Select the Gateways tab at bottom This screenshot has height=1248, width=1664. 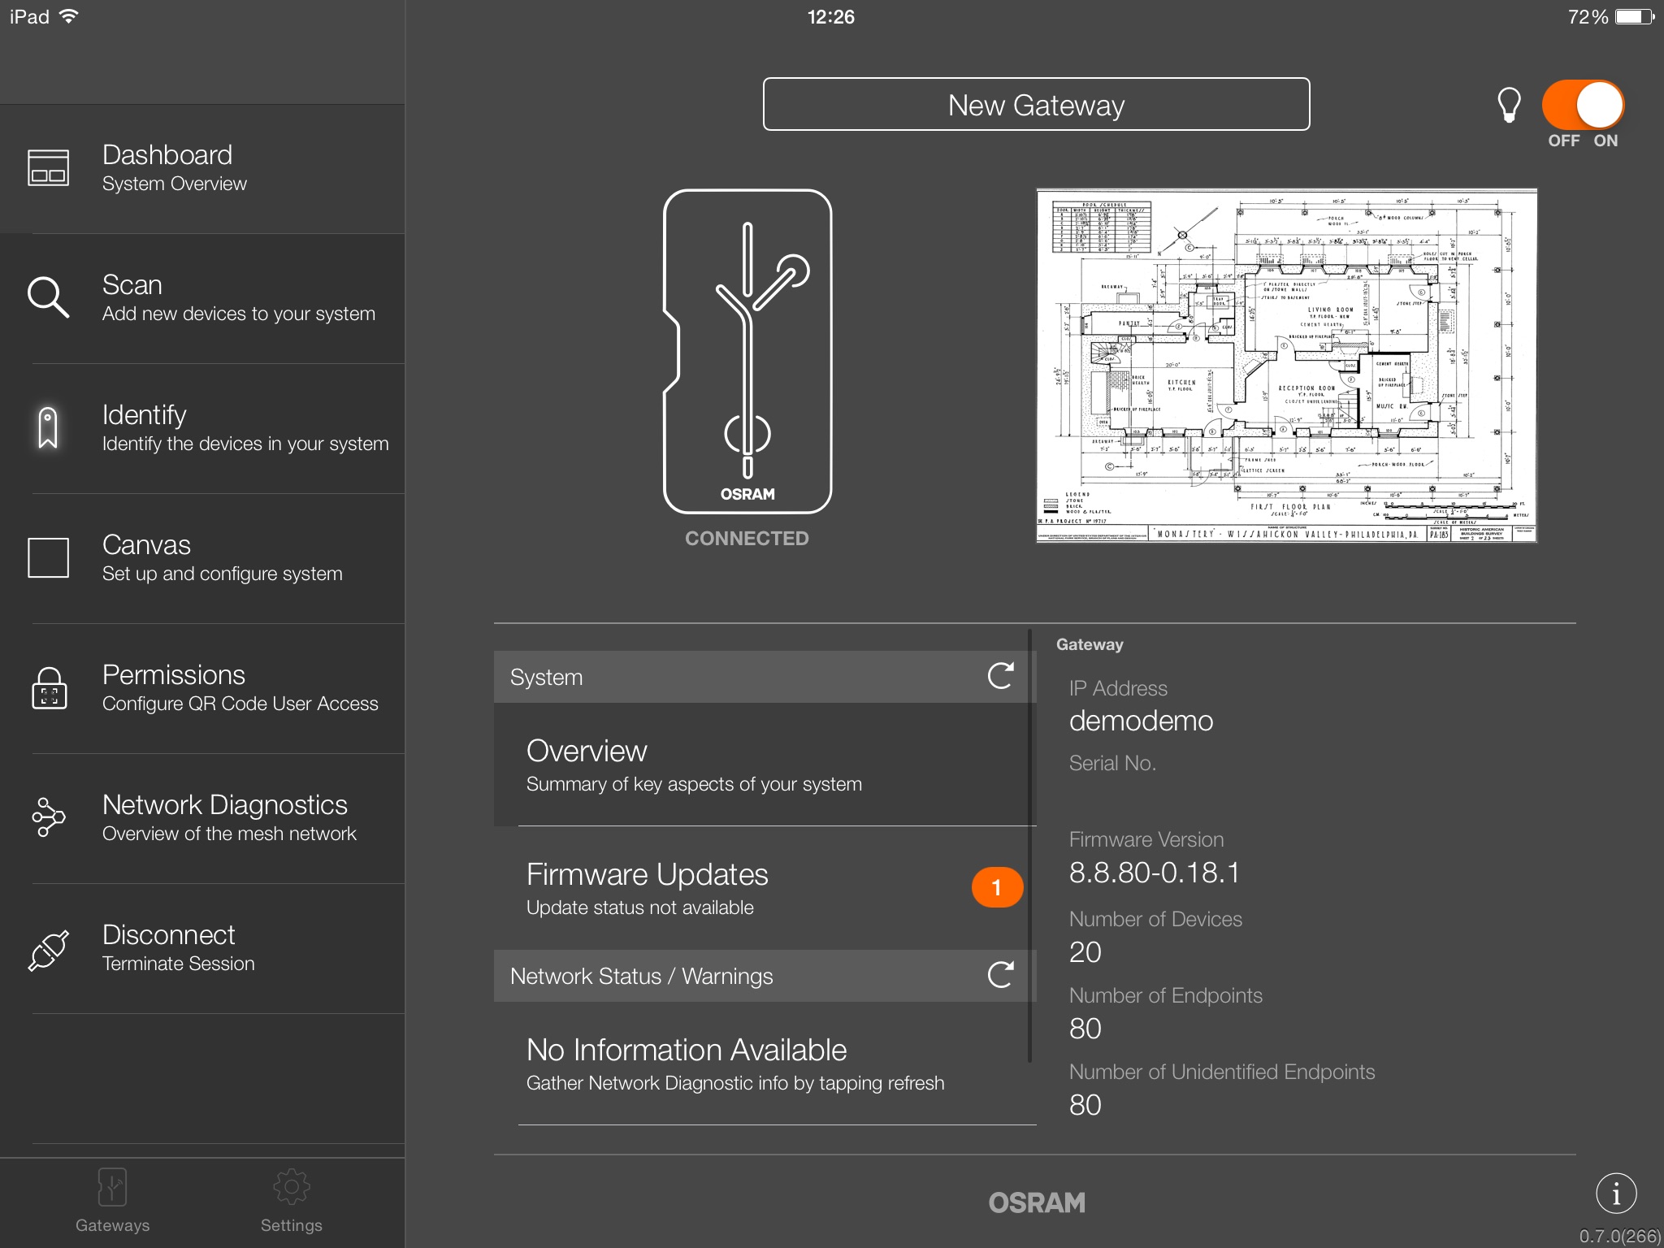tap(114, 1201)
